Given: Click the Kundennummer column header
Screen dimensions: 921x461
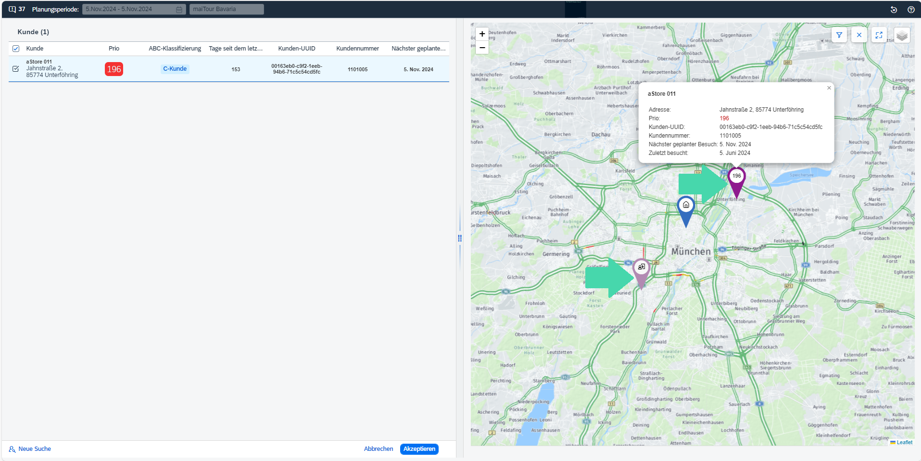Looking at the screenshot, I should pyautogui.click(x=358, y=49).
